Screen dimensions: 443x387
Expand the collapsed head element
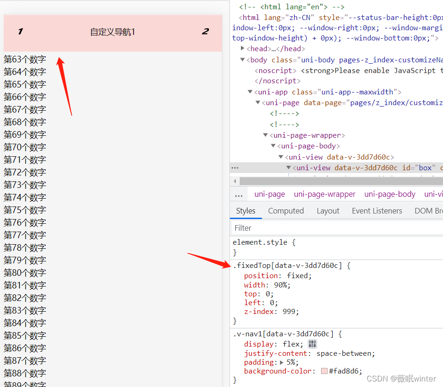coord(242,48)
